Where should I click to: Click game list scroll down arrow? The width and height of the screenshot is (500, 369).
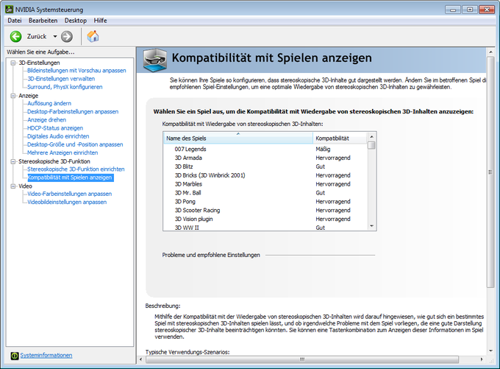coord(371,226)
